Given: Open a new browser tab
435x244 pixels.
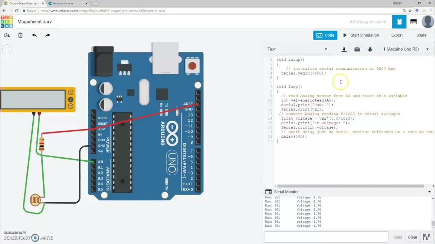Looking at the screenshot, I should click(95, 3).
